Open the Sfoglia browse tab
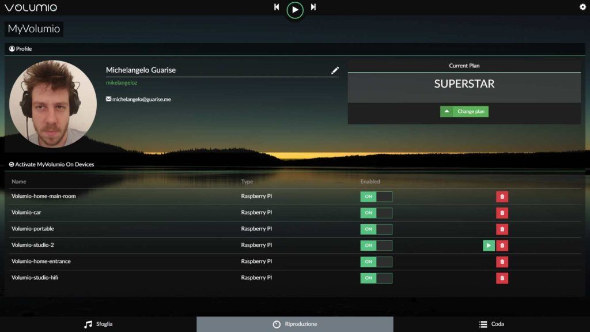 (x=98, y=324)
